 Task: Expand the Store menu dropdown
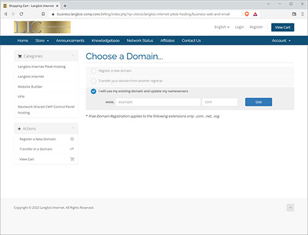[42, 40]
